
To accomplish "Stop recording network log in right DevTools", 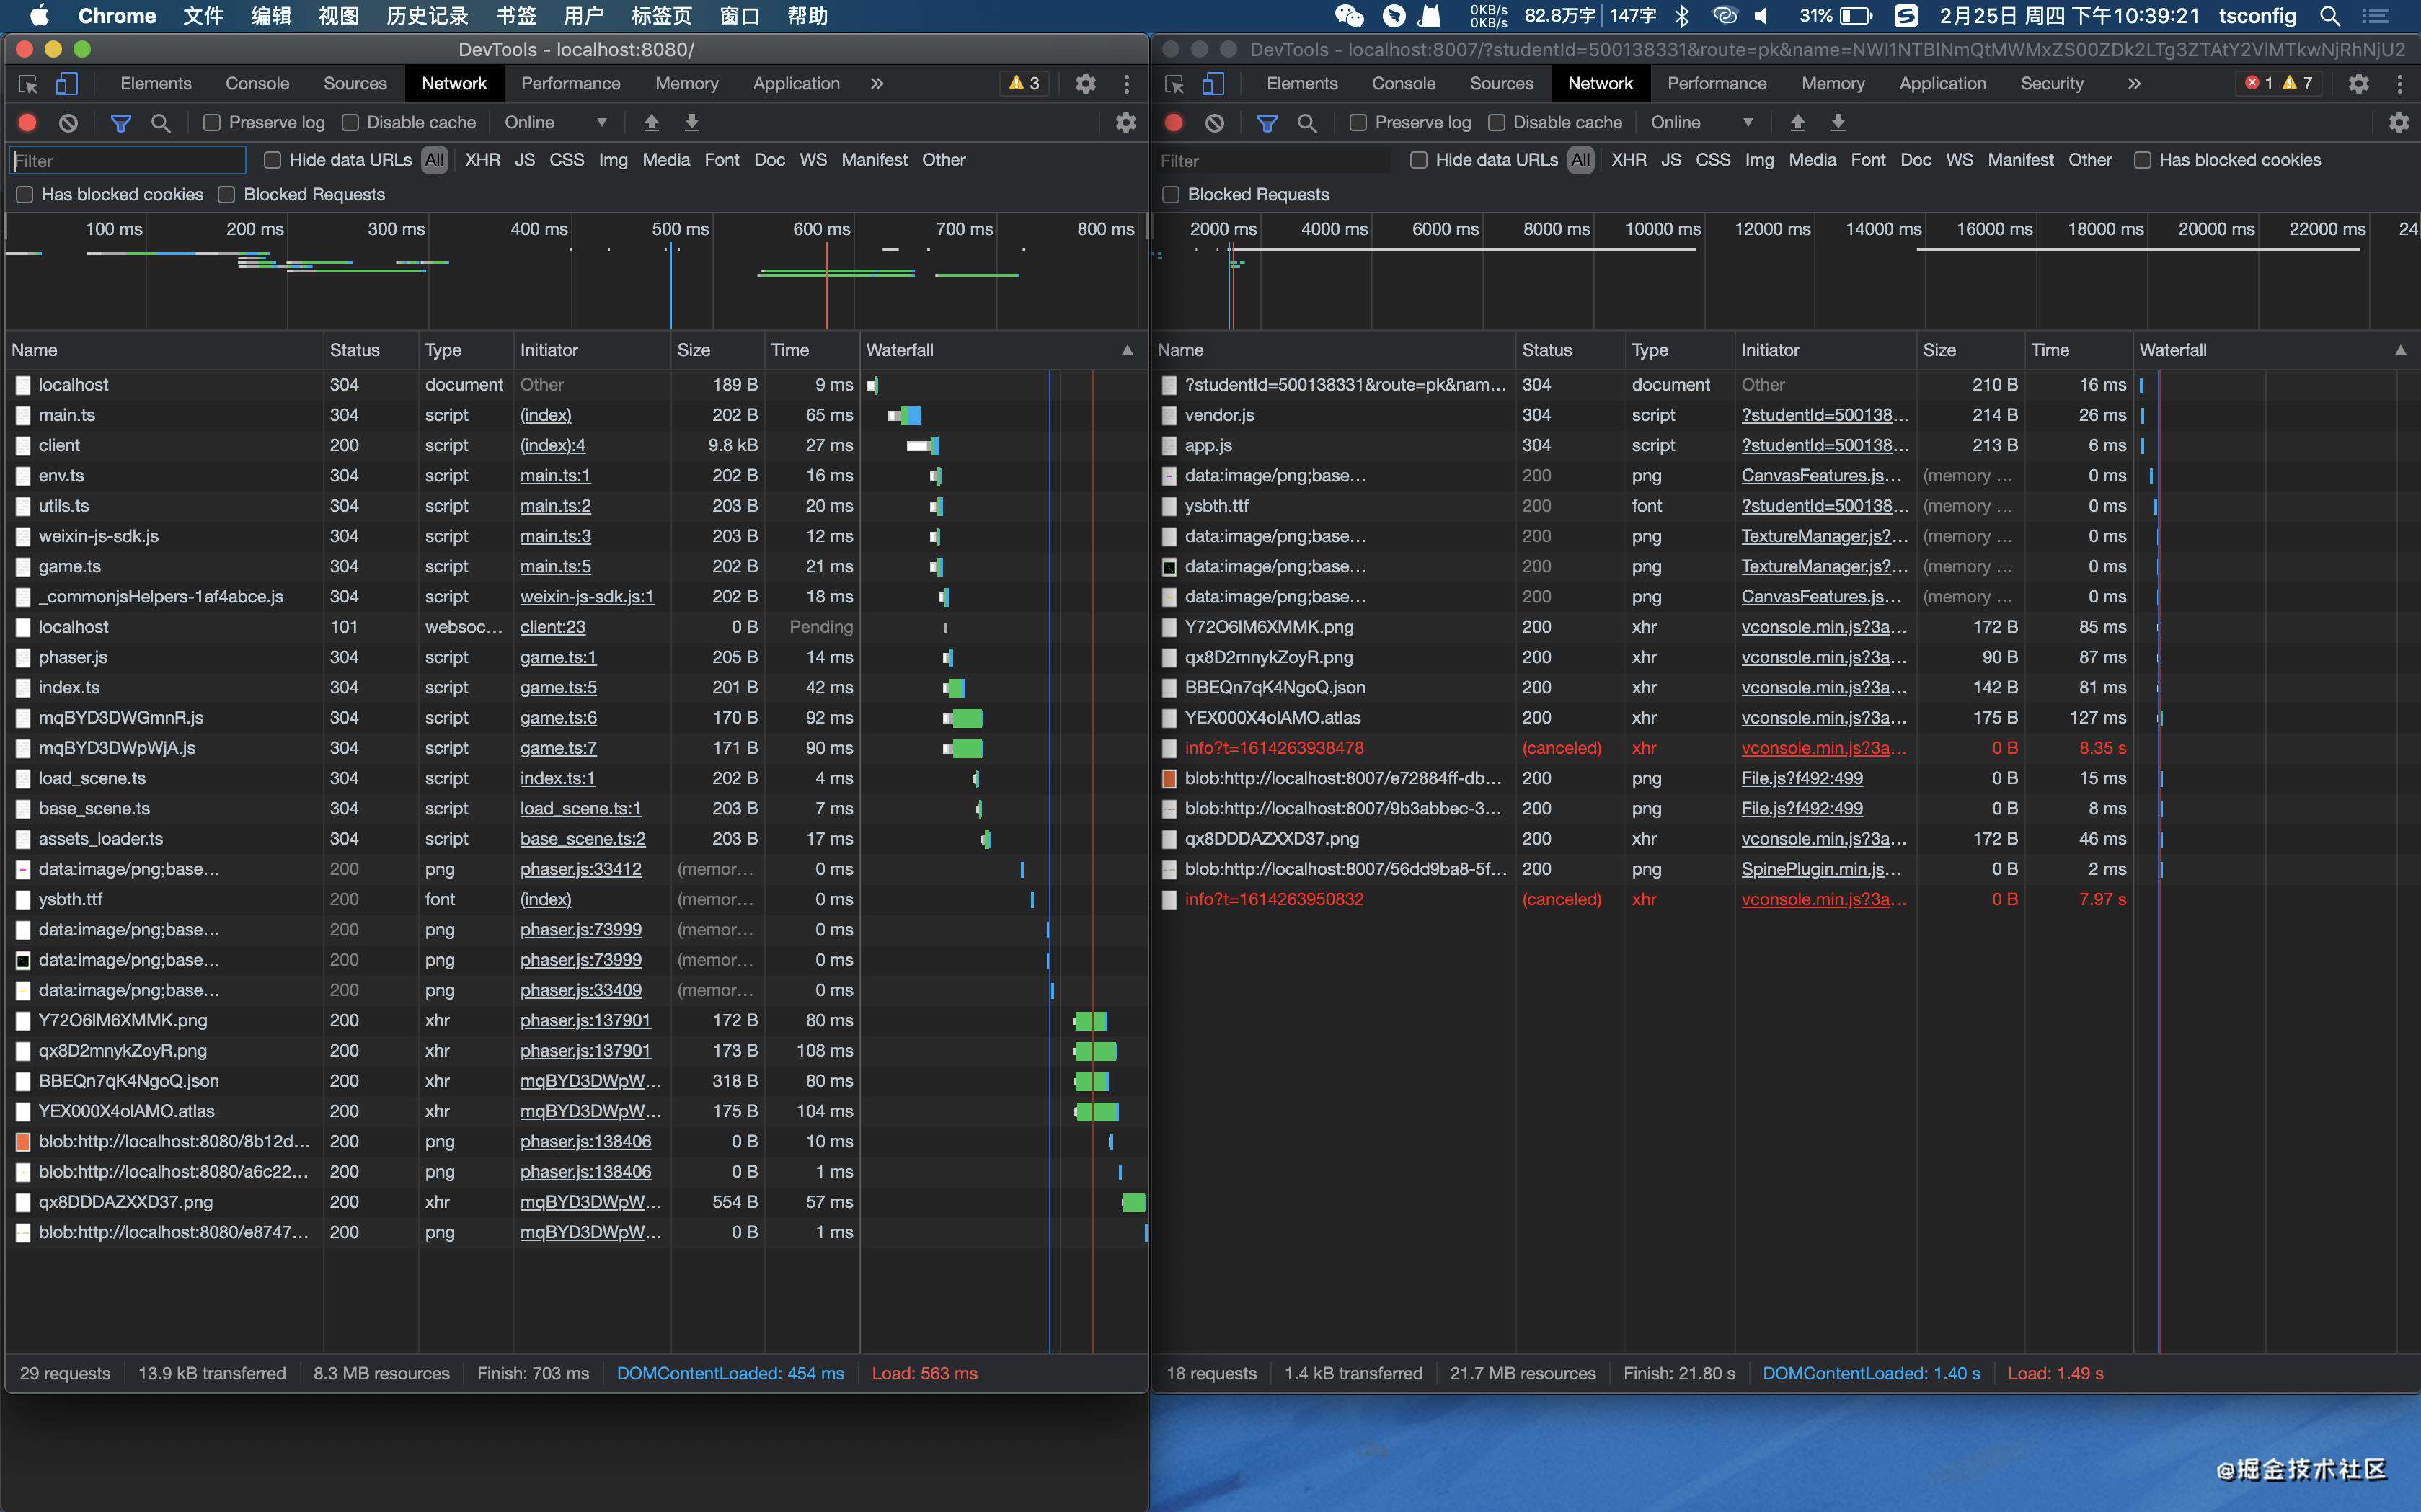I will (1174, 123).
